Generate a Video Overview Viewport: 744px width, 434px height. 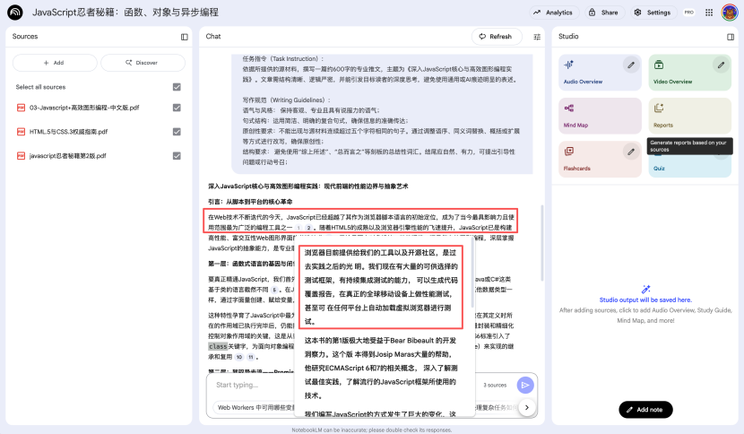[x=690, y=72]
